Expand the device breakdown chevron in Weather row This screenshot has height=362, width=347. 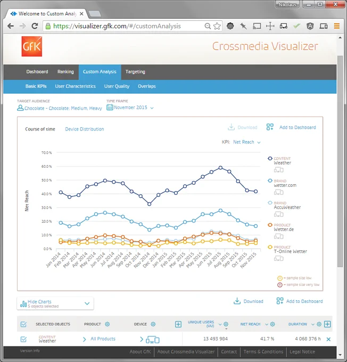142,339
